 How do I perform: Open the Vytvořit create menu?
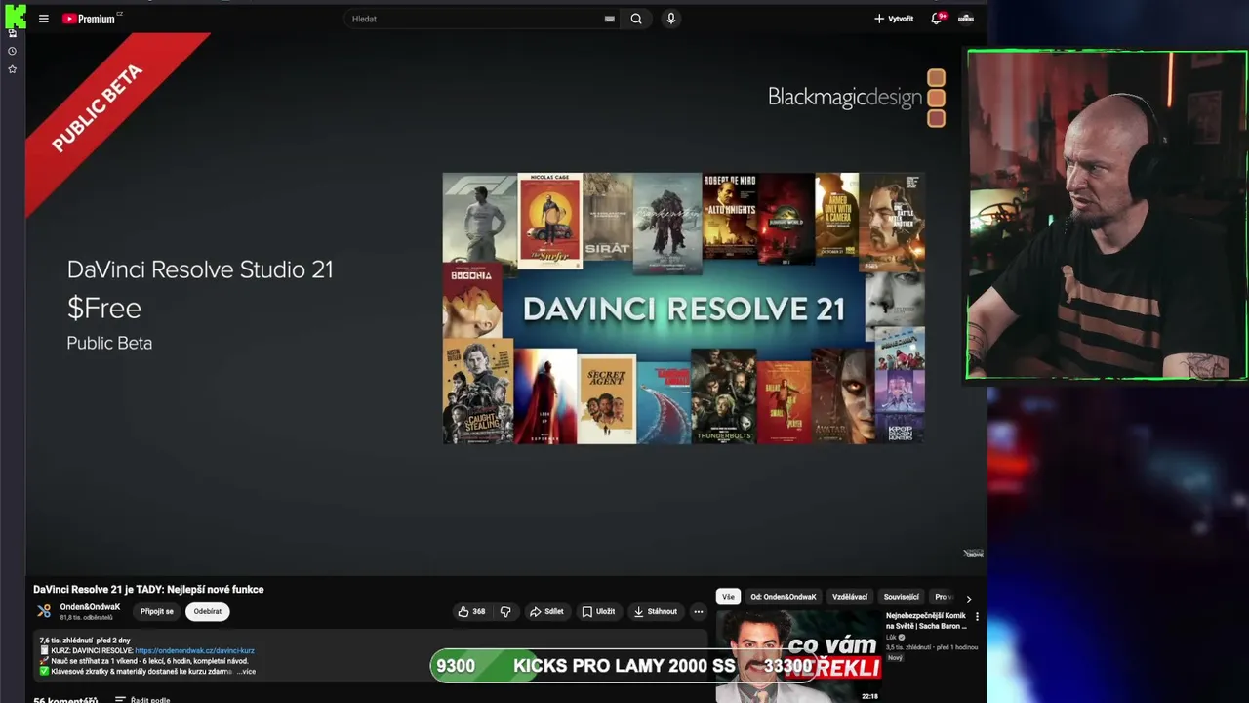point(894,19)
